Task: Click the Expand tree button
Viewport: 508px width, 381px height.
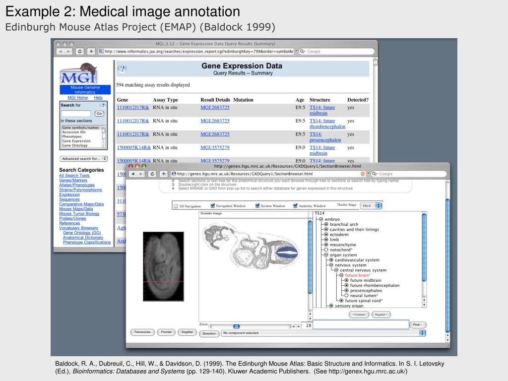Action: click(381, 315)
